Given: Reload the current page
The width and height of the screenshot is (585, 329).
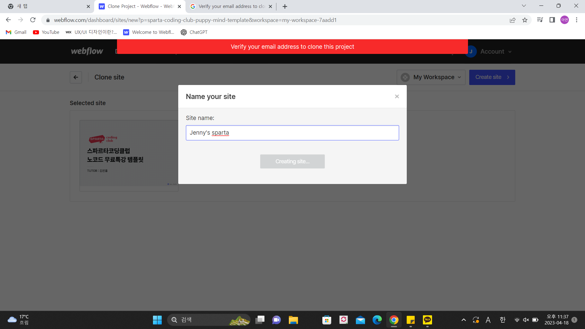Looking at the screenshot, I should click(x=33, y=20).
